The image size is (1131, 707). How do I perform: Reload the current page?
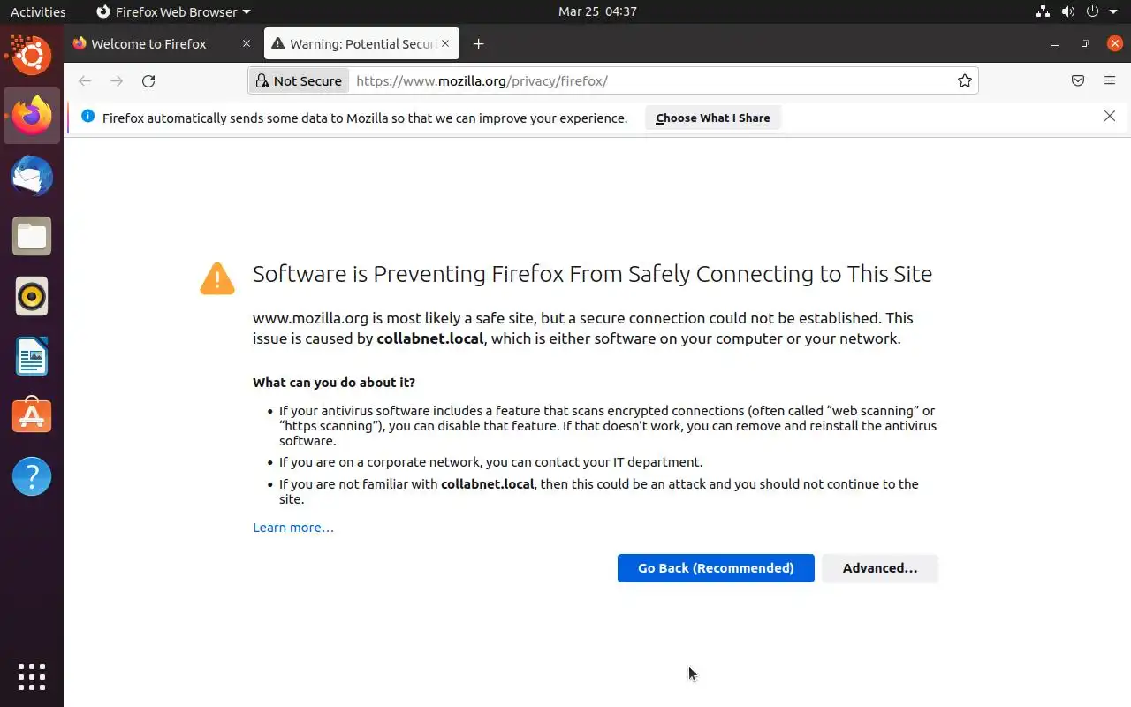tap(148, 81)
